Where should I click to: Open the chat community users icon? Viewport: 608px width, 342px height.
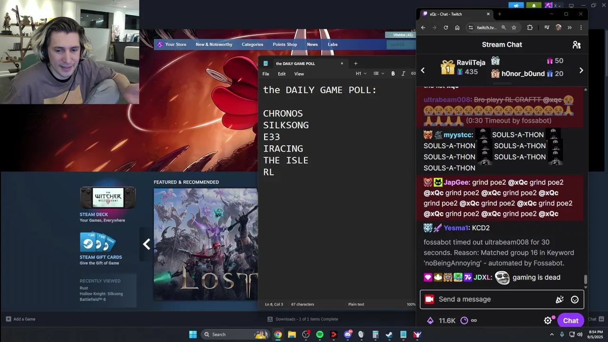coord(577,45)
